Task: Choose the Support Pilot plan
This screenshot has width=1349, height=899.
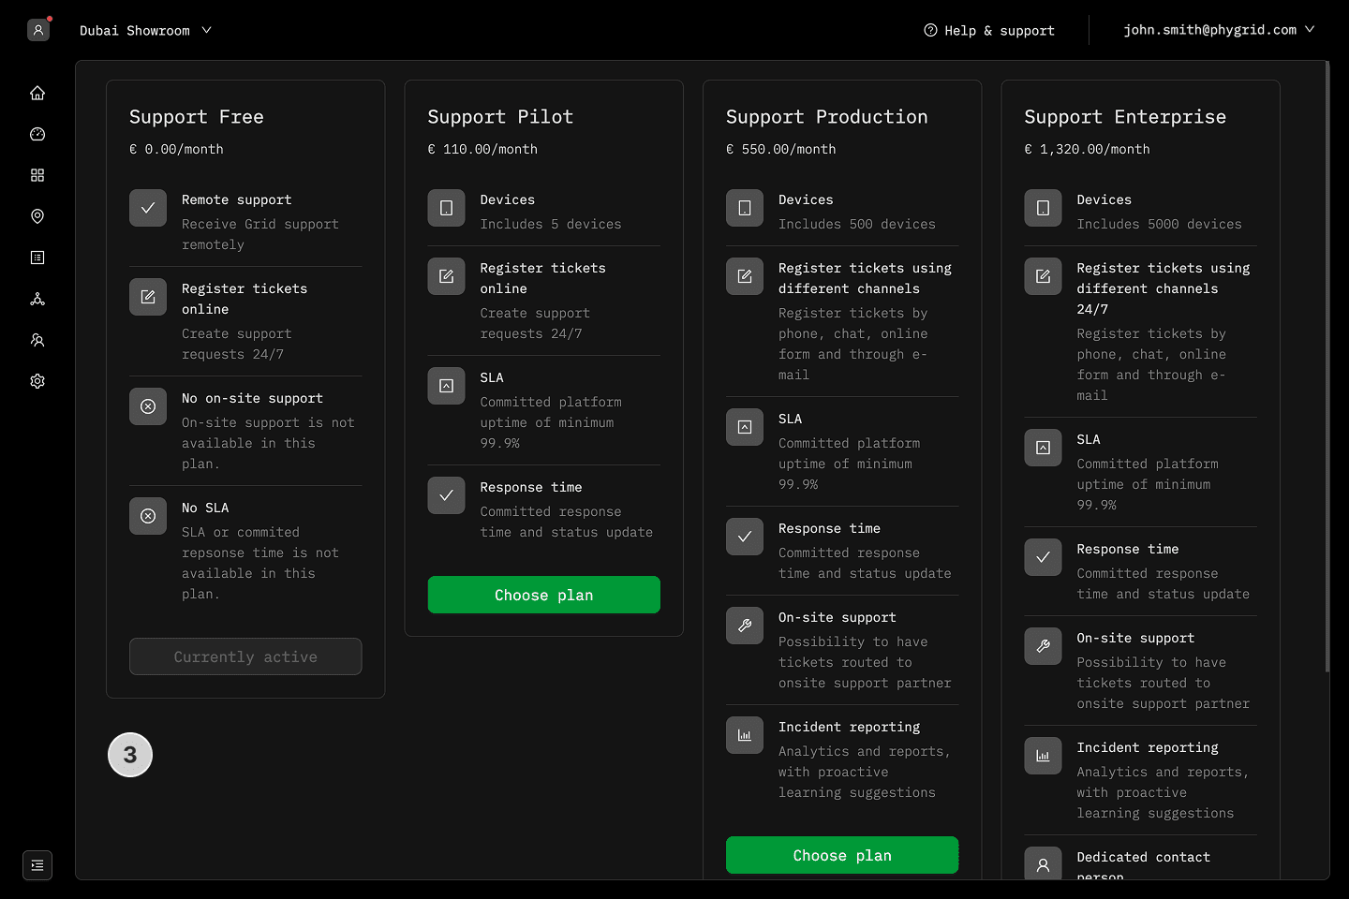Action: click(543, 595)
